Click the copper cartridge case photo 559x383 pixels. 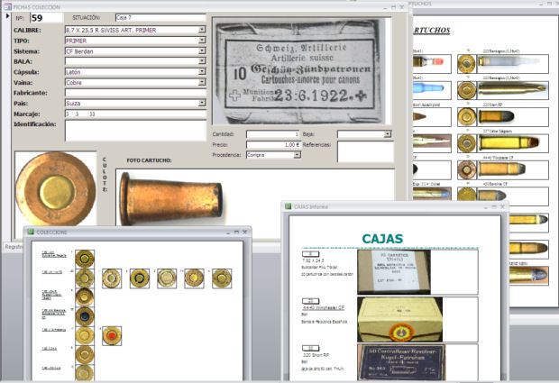tap(171, 199)
